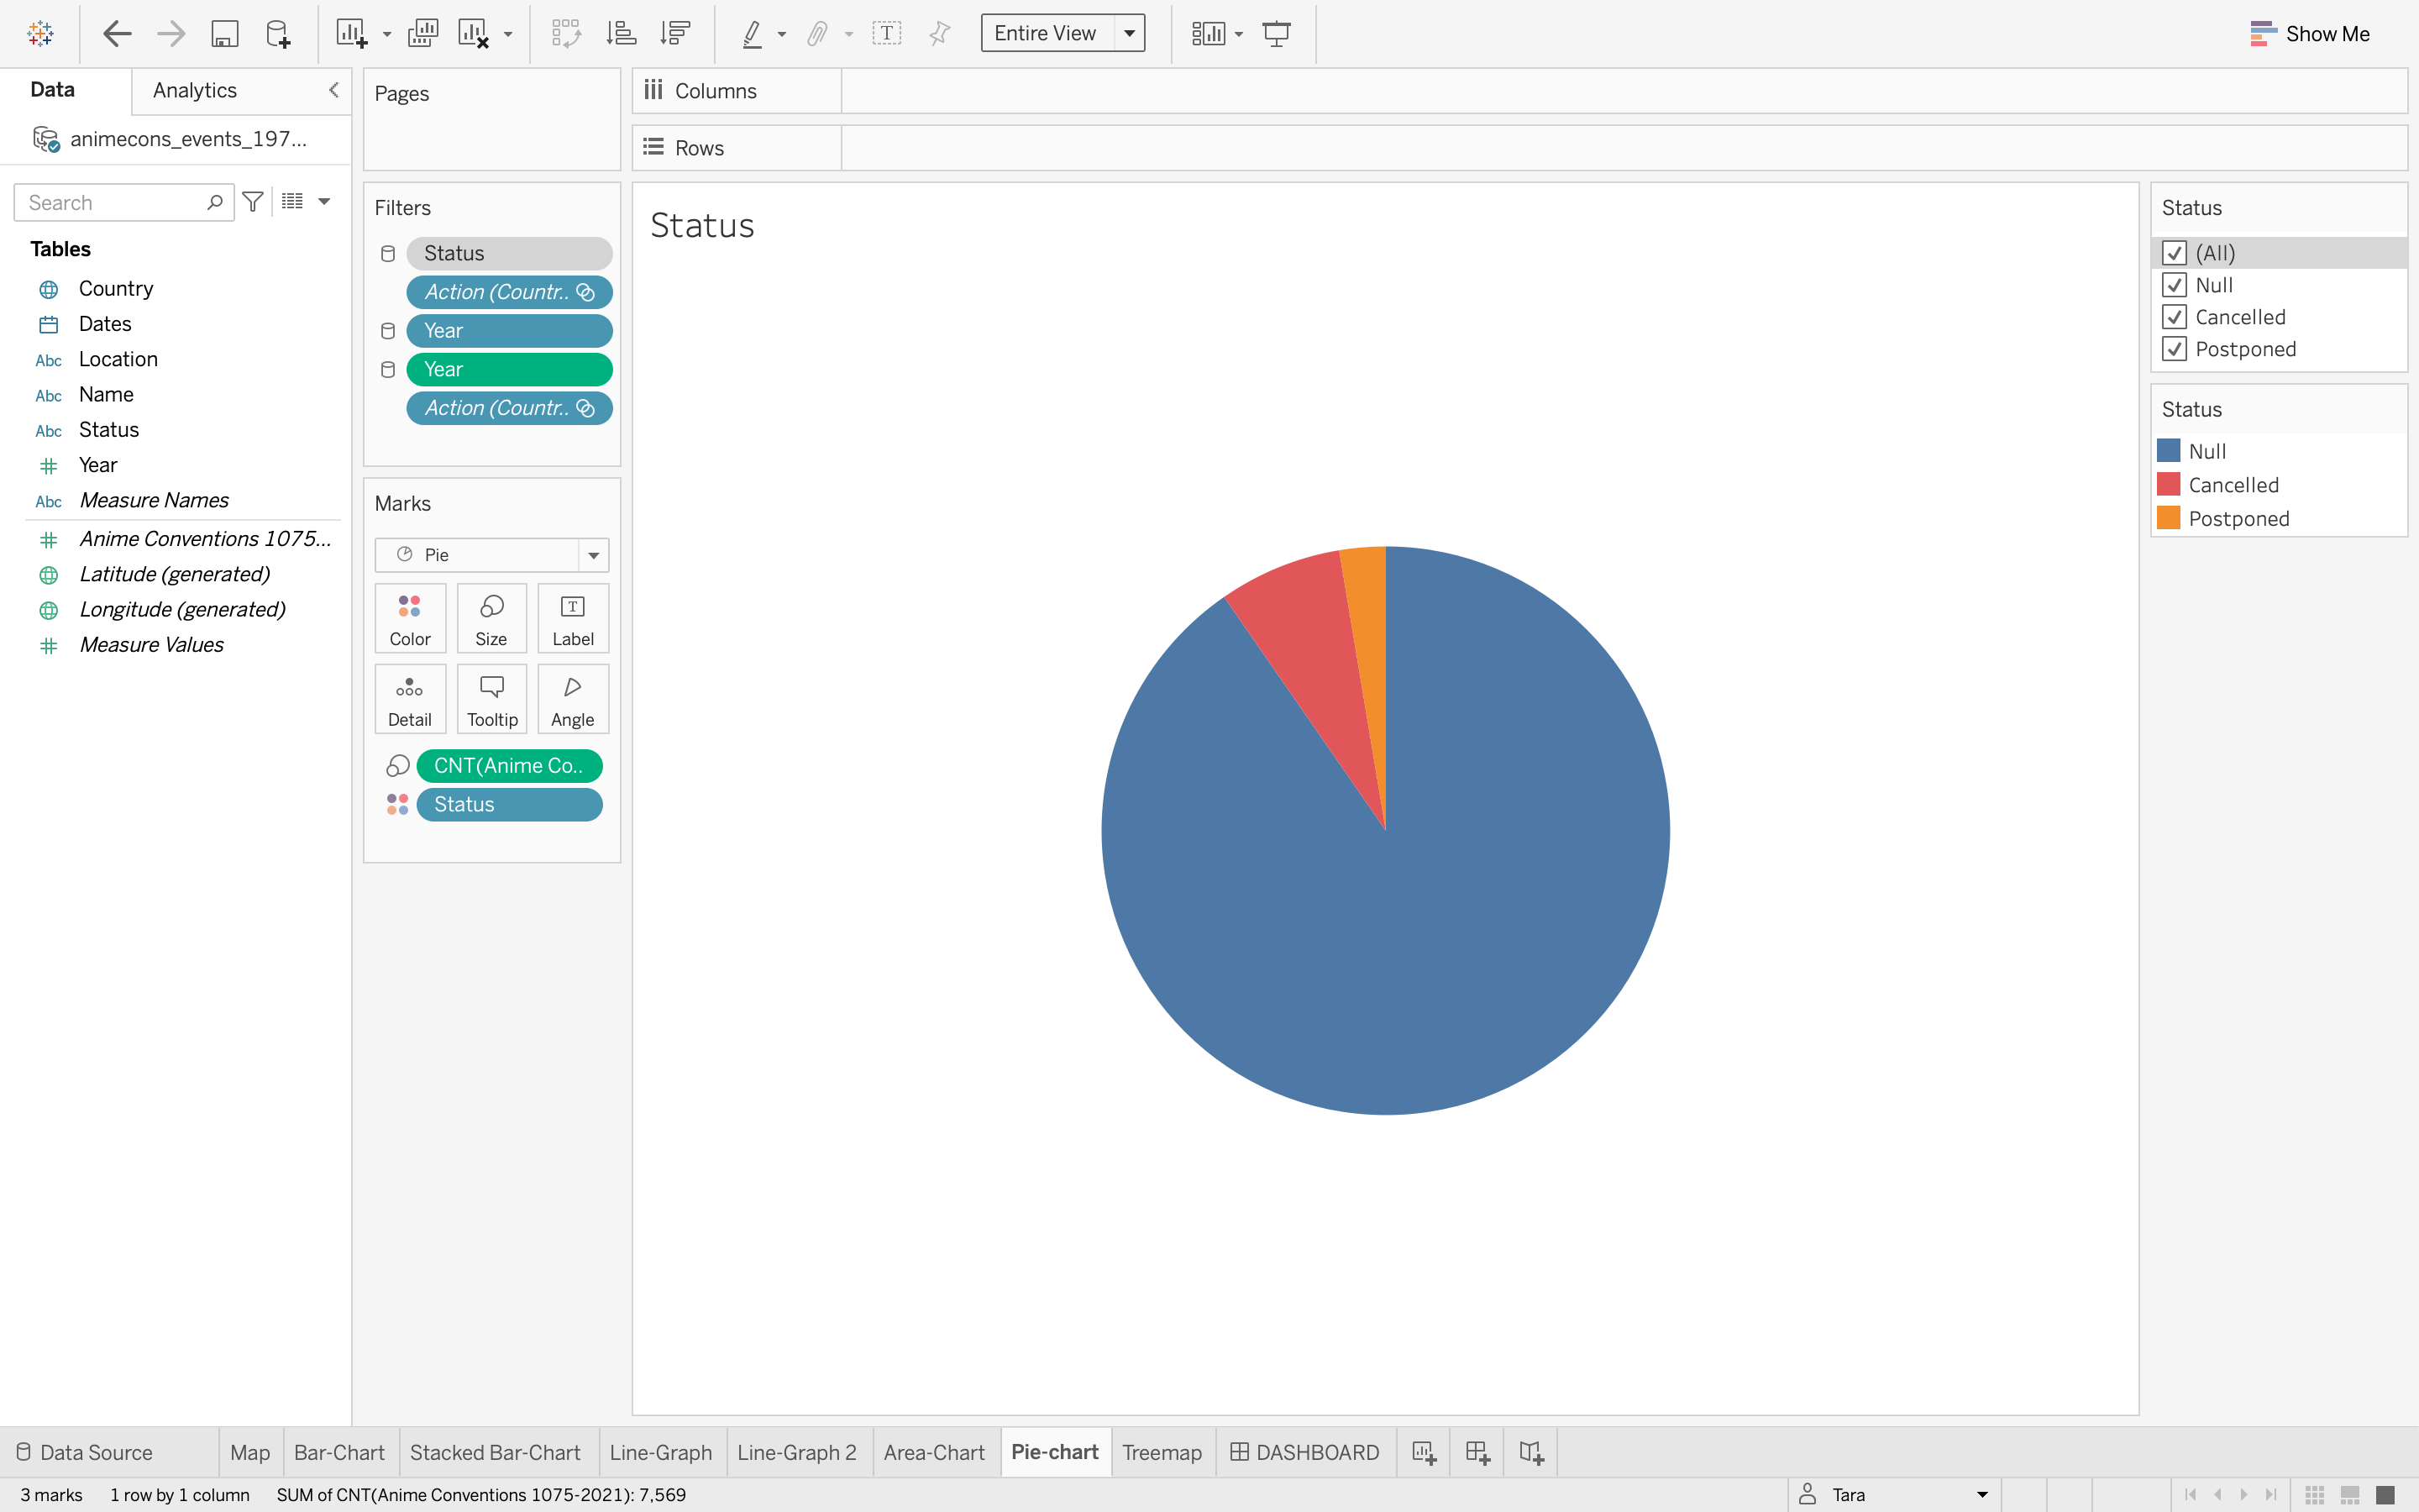Click the undo back arrow icon
The height and width of the screenshot is (1512, 2419).
click(117, 34)
